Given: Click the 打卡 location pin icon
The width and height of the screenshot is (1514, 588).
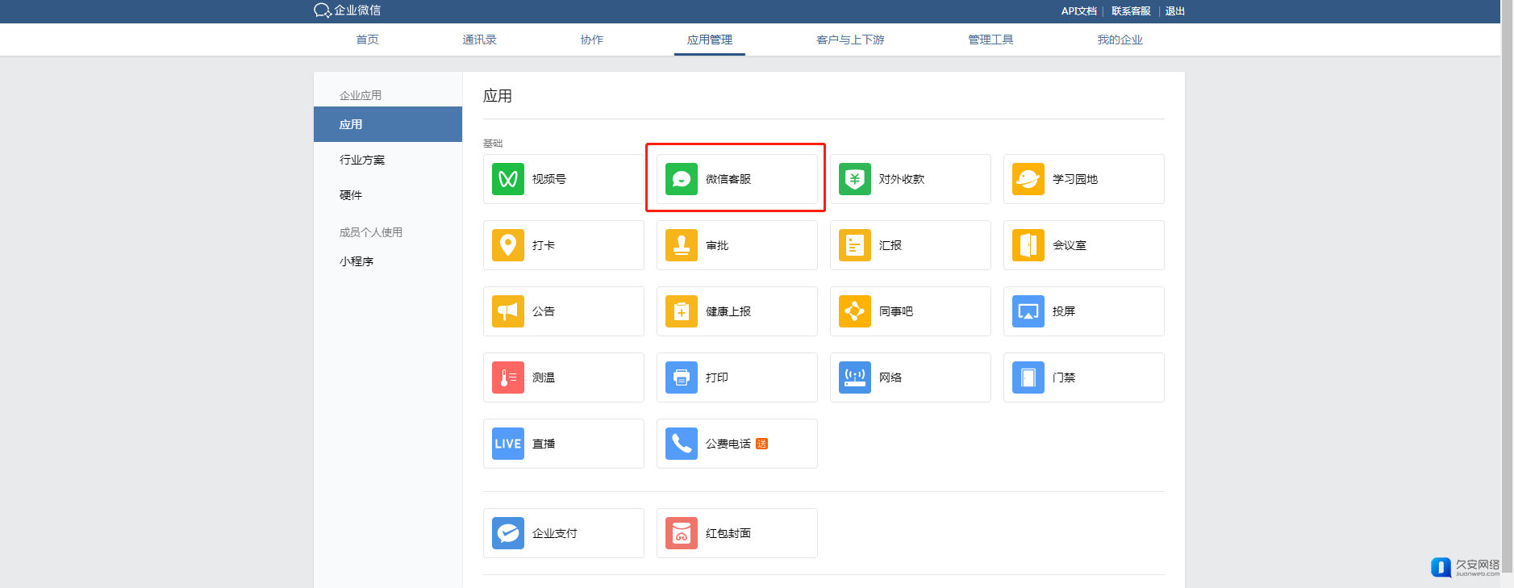Looking at the screenshot, I should (508, 245).
